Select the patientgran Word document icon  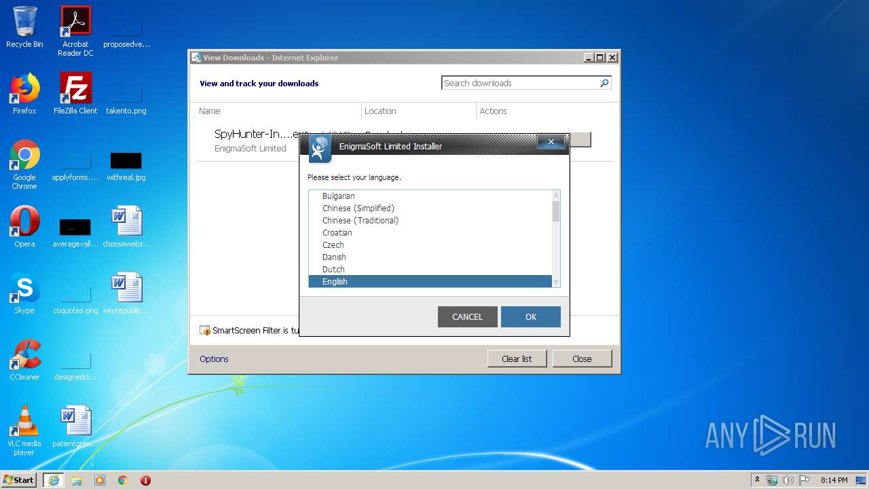point(75,427)
